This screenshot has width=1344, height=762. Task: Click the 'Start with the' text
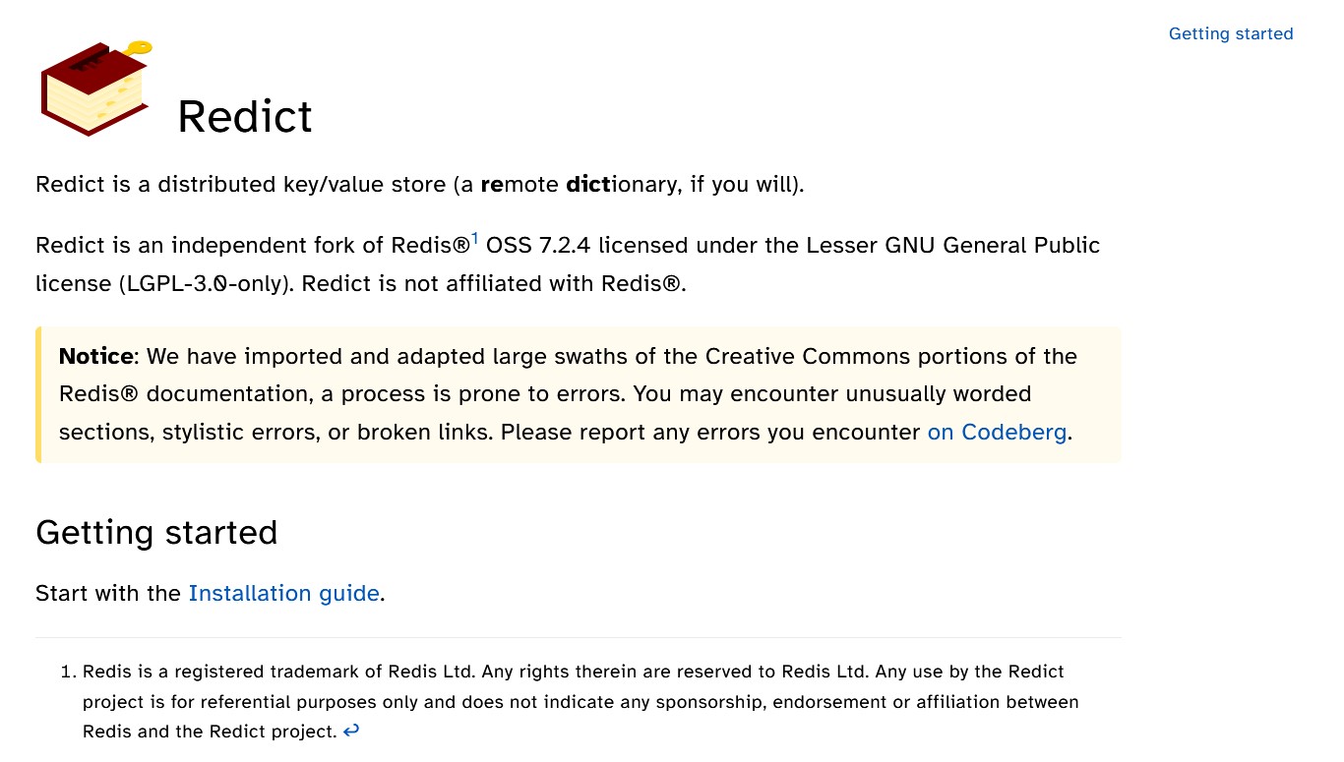108,593
